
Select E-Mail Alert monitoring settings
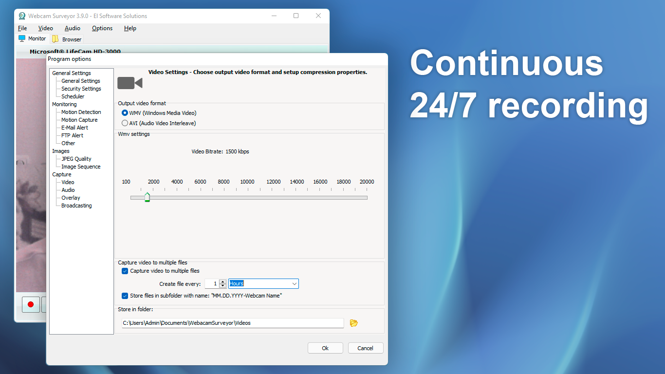[x=75, y=127]
